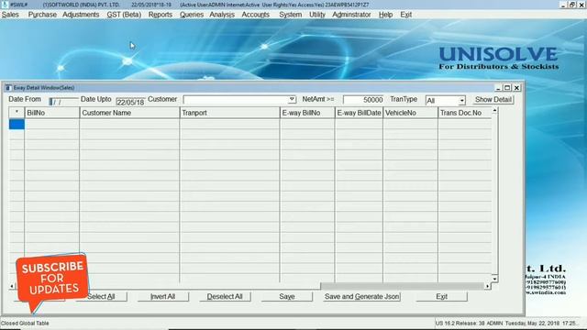Click the Save button
The image size is (587, 330).
click(x=287, y=296)
